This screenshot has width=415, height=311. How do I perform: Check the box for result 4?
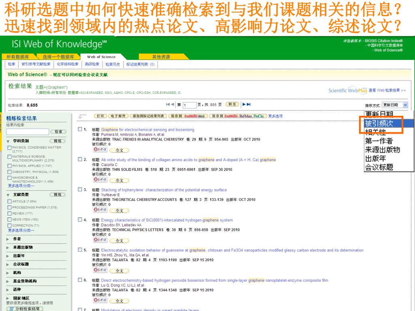pos(80,220)
